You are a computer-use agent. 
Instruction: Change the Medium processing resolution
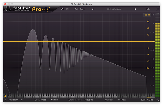click(55, 100)
